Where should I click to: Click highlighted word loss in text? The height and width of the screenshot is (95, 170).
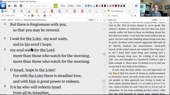coord(115,73)
